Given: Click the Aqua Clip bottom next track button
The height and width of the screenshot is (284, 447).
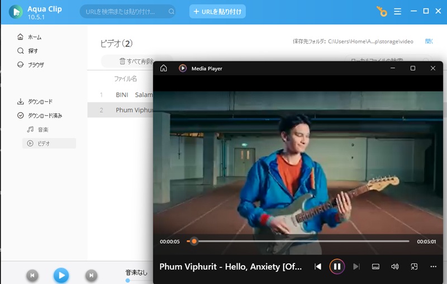Looking at the screenshot, I should pyautogui.click(x=91, y=275).
